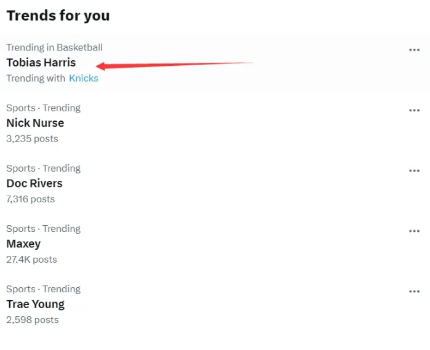Open the Tobias Harris trending topic

pyautogui.click(x=41, y=62)
